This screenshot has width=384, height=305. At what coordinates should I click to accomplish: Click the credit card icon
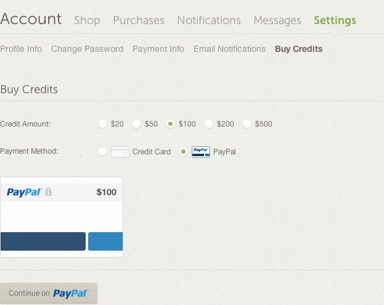120,152
